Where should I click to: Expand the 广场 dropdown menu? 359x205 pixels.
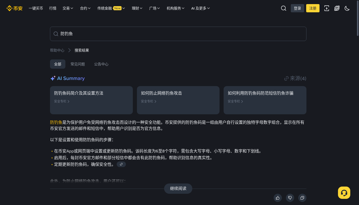155,8
